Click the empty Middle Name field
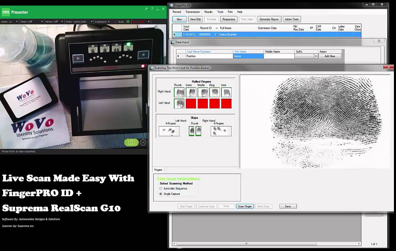The height and width of the screenshot is (251, 396). point(279,56)
